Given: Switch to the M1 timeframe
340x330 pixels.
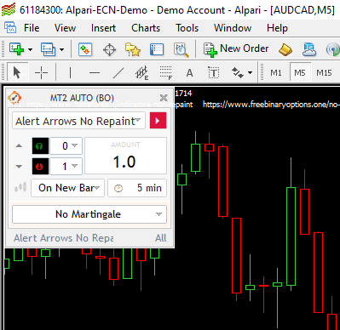Looking at the screenshot, I should [x=275, y=73].
